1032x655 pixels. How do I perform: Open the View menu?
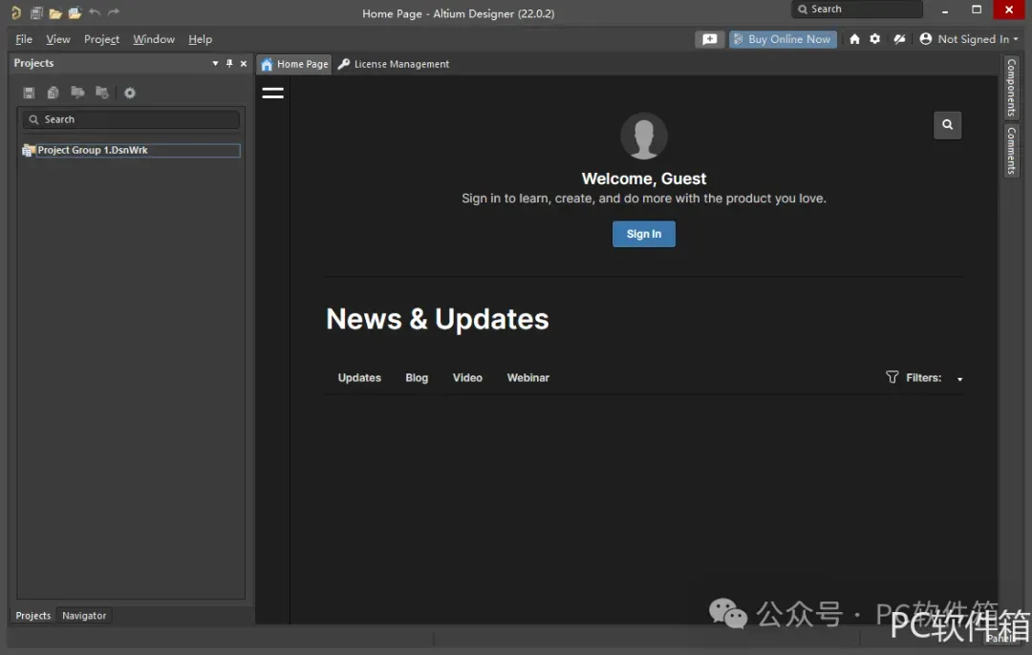click(58, 39)
